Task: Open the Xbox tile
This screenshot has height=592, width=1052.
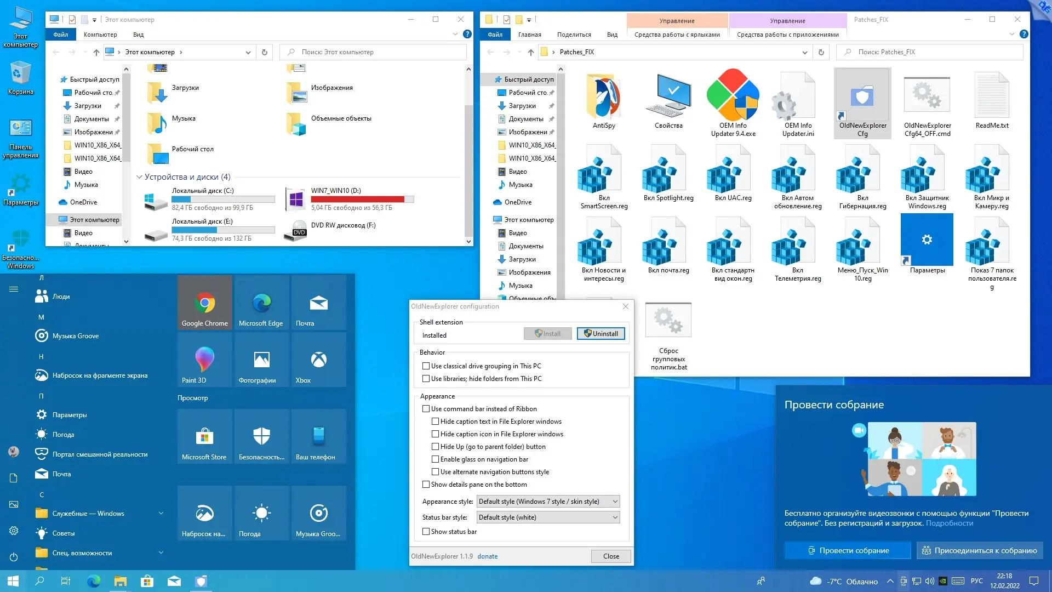Action: pos(318,360)
